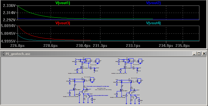Close the PI_geotech.asc schematic window
Screen dimensions: 208x106
point(204,54)
